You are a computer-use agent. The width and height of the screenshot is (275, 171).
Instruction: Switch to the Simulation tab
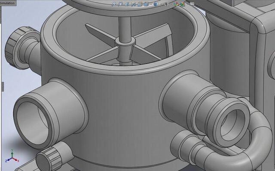[x=7, y=3]
